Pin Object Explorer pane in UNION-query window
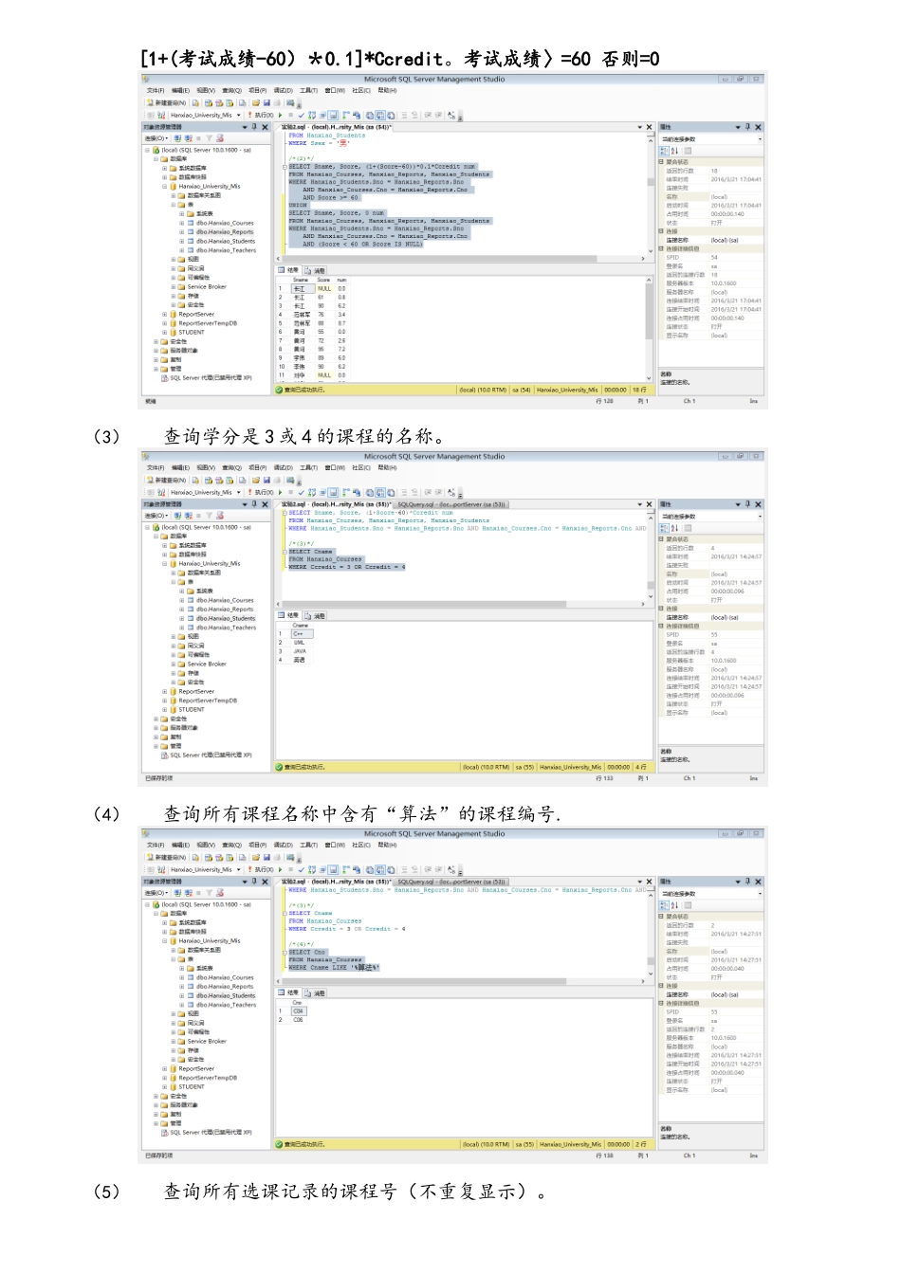901x1274 pixels. pyautogui.click(x=254, y=127)
